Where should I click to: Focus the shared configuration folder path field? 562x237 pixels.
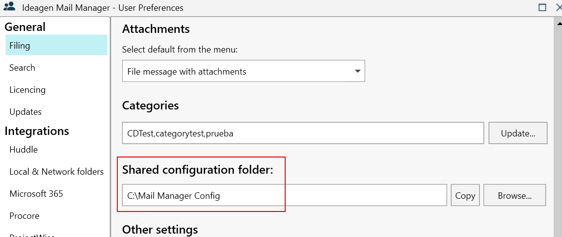(284, 195)
